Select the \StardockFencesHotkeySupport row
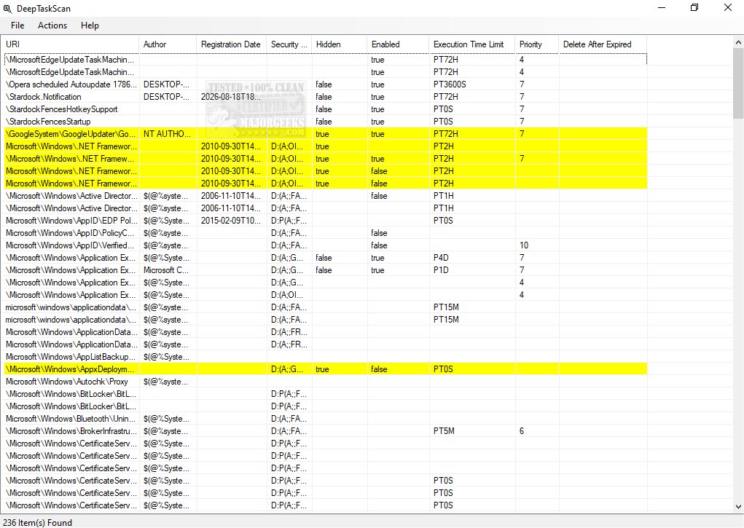The image size is (744, 528). pos(326,109)
